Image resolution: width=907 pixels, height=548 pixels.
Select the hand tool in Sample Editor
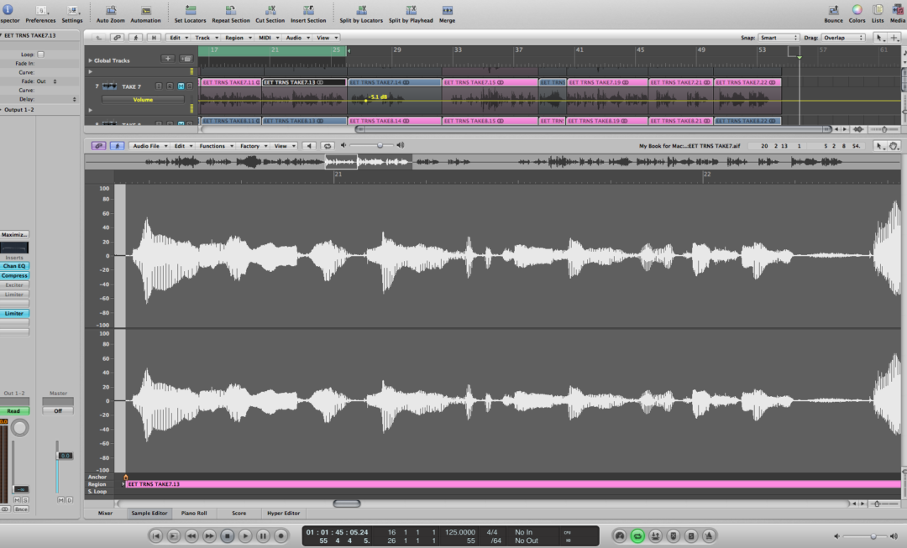click(894, 146)
